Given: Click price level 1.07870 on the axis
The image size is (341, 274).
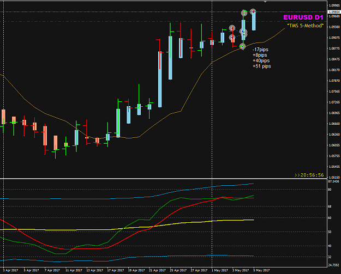Looking at the screenshot, I should click(x=334, y=81).
